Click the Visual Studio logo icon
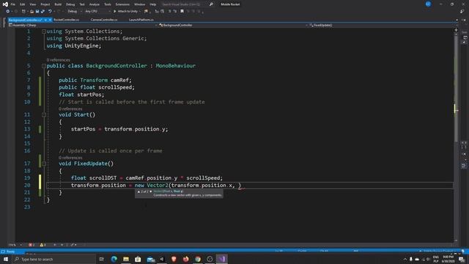The height and width of the screenshot is (264, 469). tap(5, 4)
